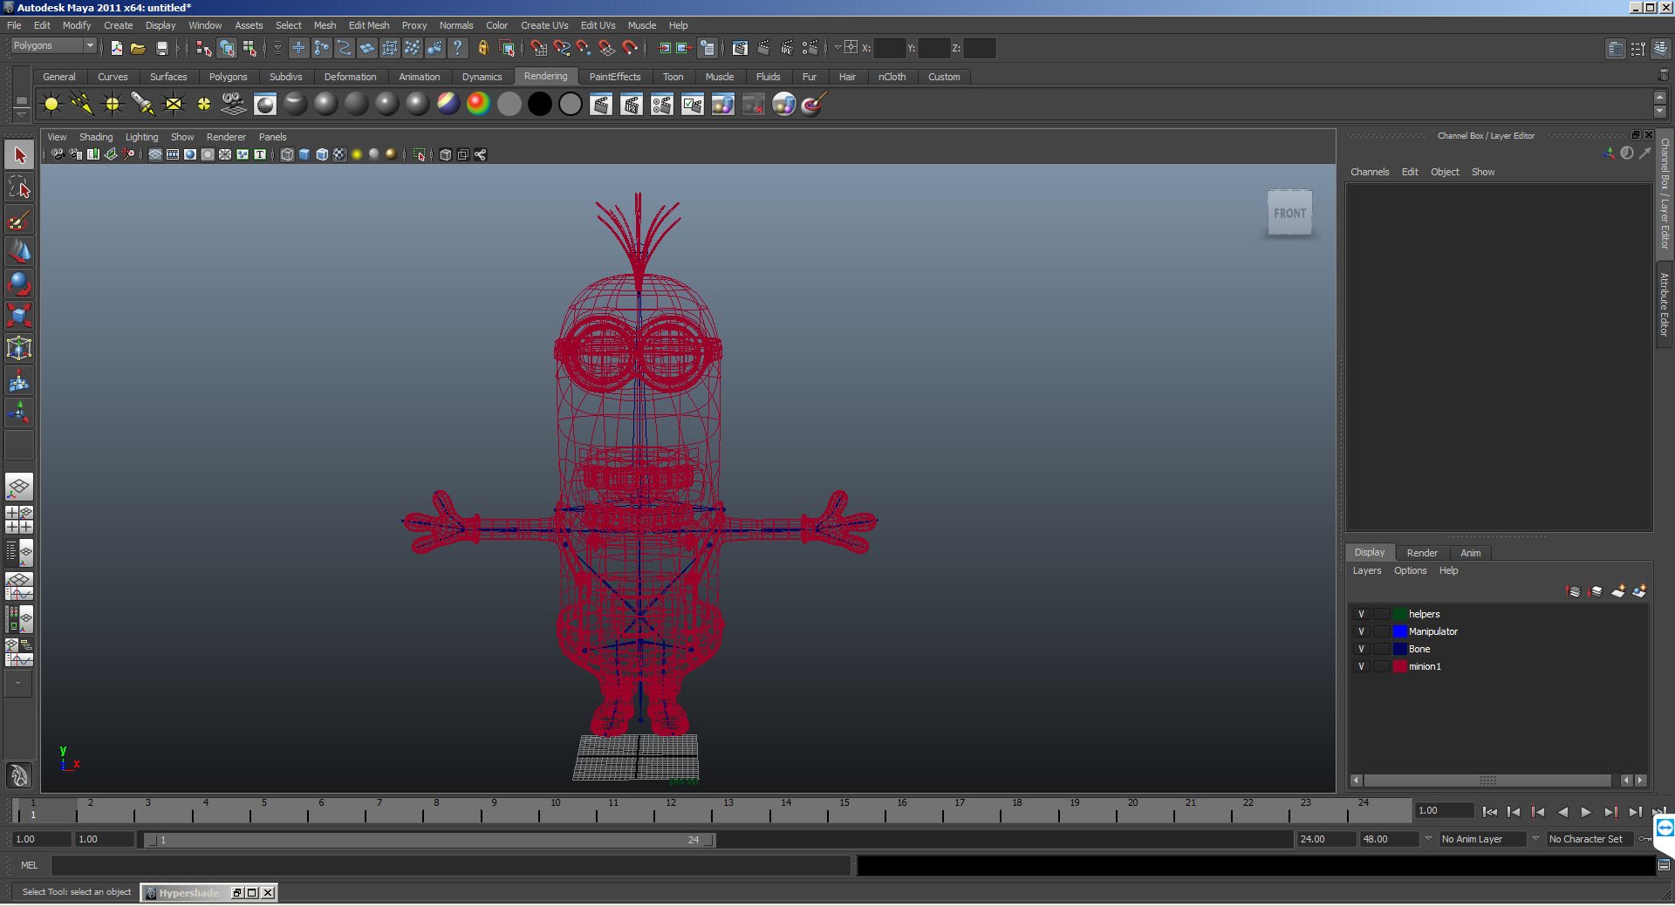
Task: Toggle display type box of helpers layer
Action: [x=1382, y=614]
